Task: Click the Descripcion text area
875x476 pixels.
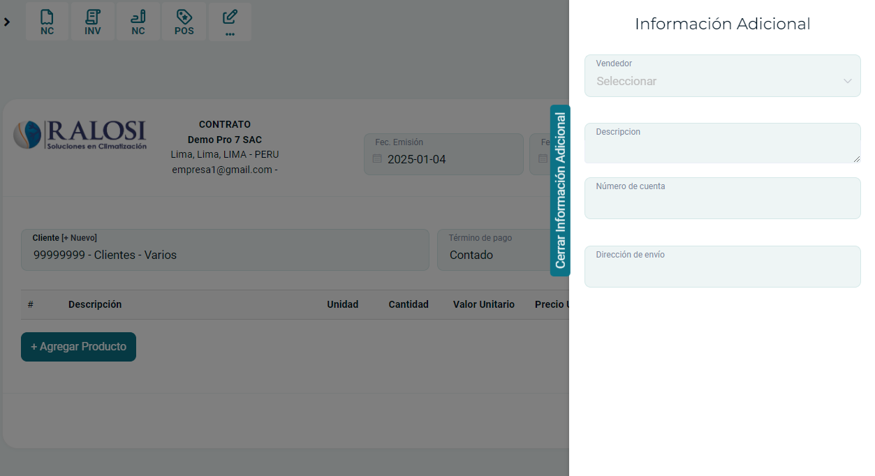Action: [x=722, y=148]
